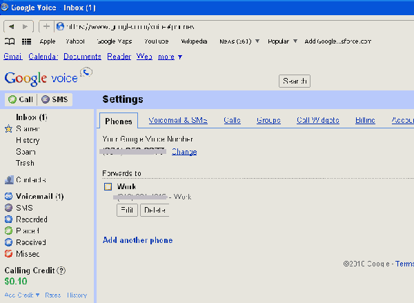Switch to the Voicemail & SMS tab
Image resolution: width=414 pixels, height=303 pixels.
pyautogui.click(x=178, y=121)
